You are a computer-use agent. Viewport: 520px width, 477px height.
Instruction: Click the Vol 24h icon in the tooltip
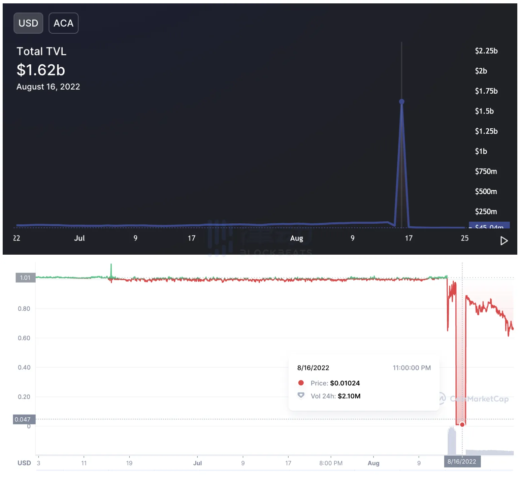coord(301,395)
